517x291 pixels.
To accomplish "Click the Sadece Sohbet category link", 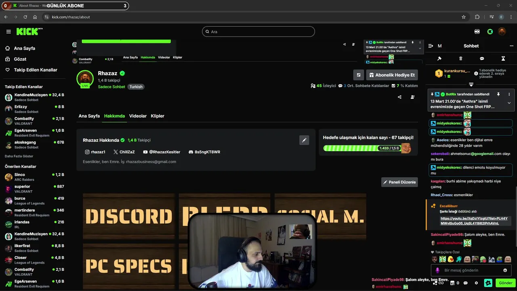I will pyautogui.click(x=111, y=87).
